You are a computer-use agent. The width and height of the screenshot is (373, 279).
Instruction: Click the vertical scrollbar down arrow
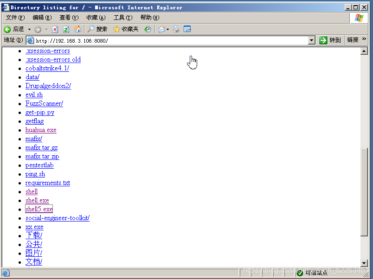coord(364,263)
